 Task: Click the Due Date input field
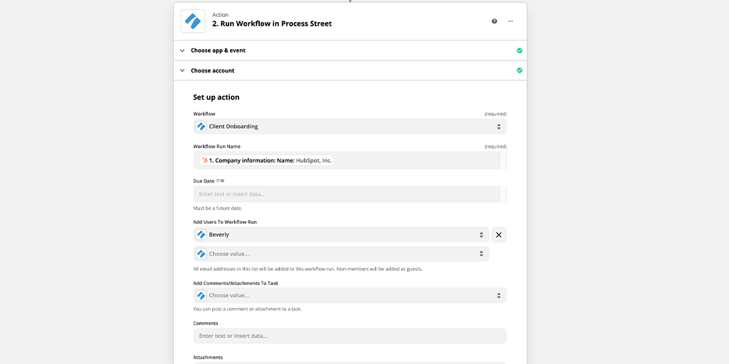pyautogui.click(x=347, y=194)
